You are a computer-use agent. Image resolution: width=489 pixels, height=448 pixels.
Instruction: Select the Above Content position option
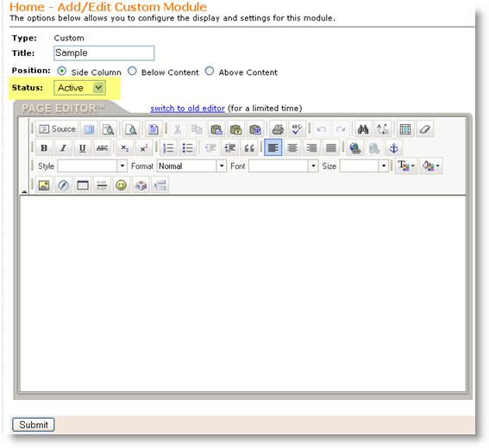pyautogui.click(x=210, y=71)
